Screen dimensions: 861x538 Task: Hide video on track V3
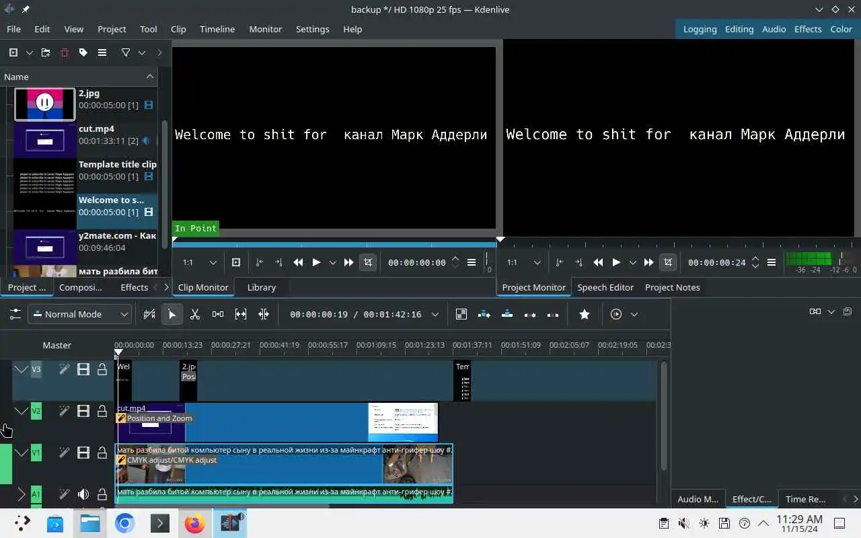pyautogui.click(x=83, y=369)
